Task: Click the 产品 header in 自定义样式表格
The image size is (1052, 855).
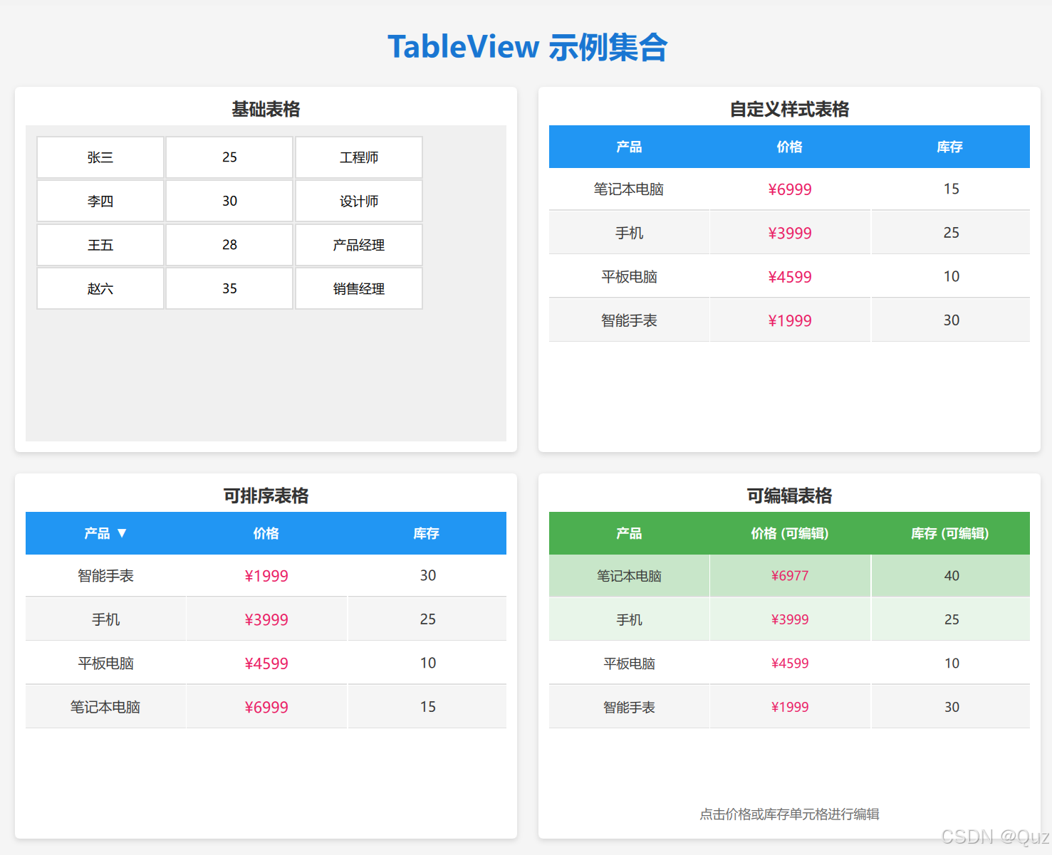Action: point(629,147)
